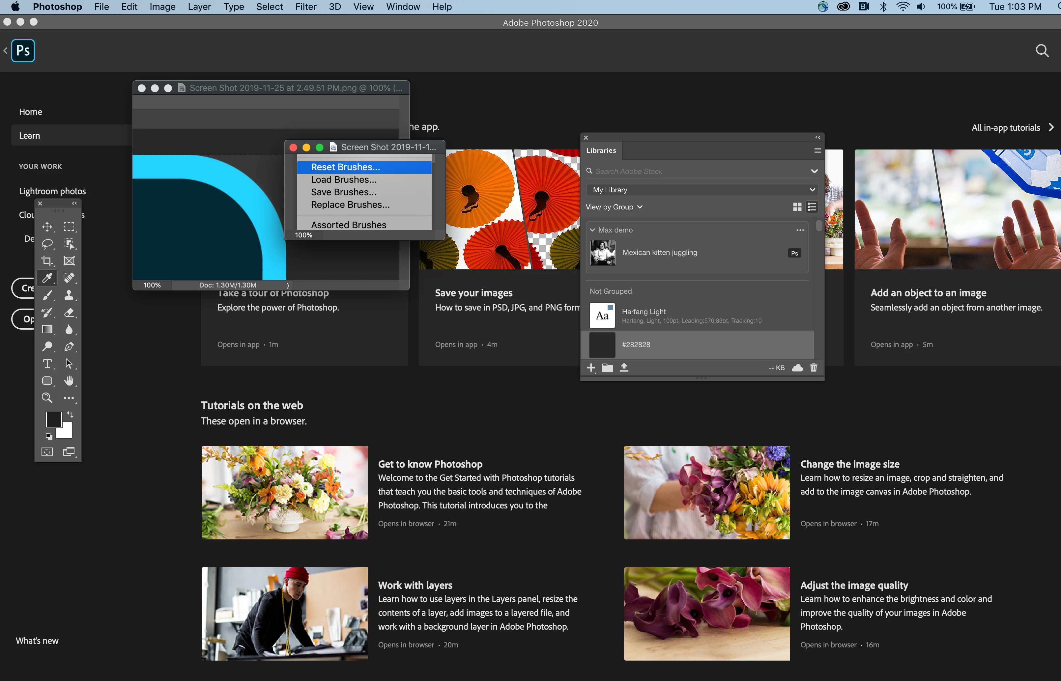Toggle Quick Mask mode in toolbar

coord(47,452)
